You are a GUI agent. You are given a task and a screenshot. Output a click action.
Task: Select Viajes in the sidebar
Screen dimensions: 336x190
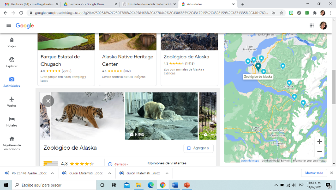point(11,42)
